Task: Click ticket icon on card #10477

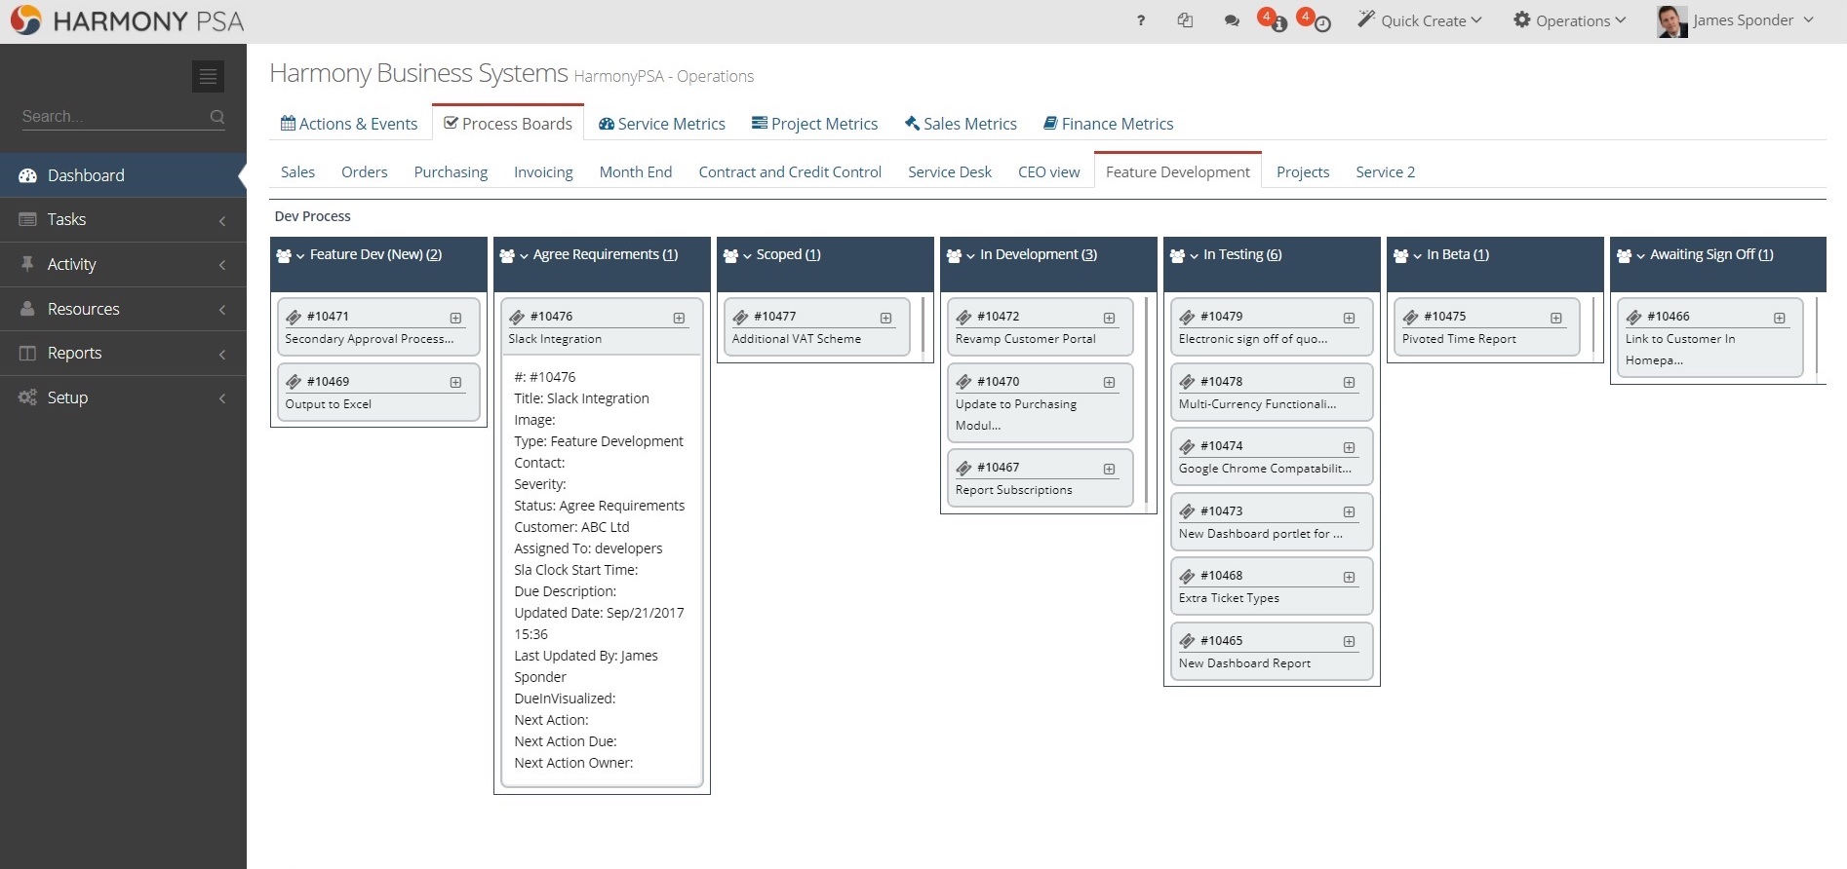Action: (x=741, y=317)
